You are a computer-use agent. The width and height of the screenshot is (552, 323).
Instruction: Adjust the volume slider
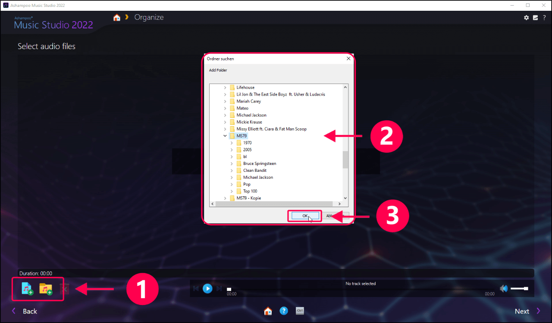tap(519, 289)
